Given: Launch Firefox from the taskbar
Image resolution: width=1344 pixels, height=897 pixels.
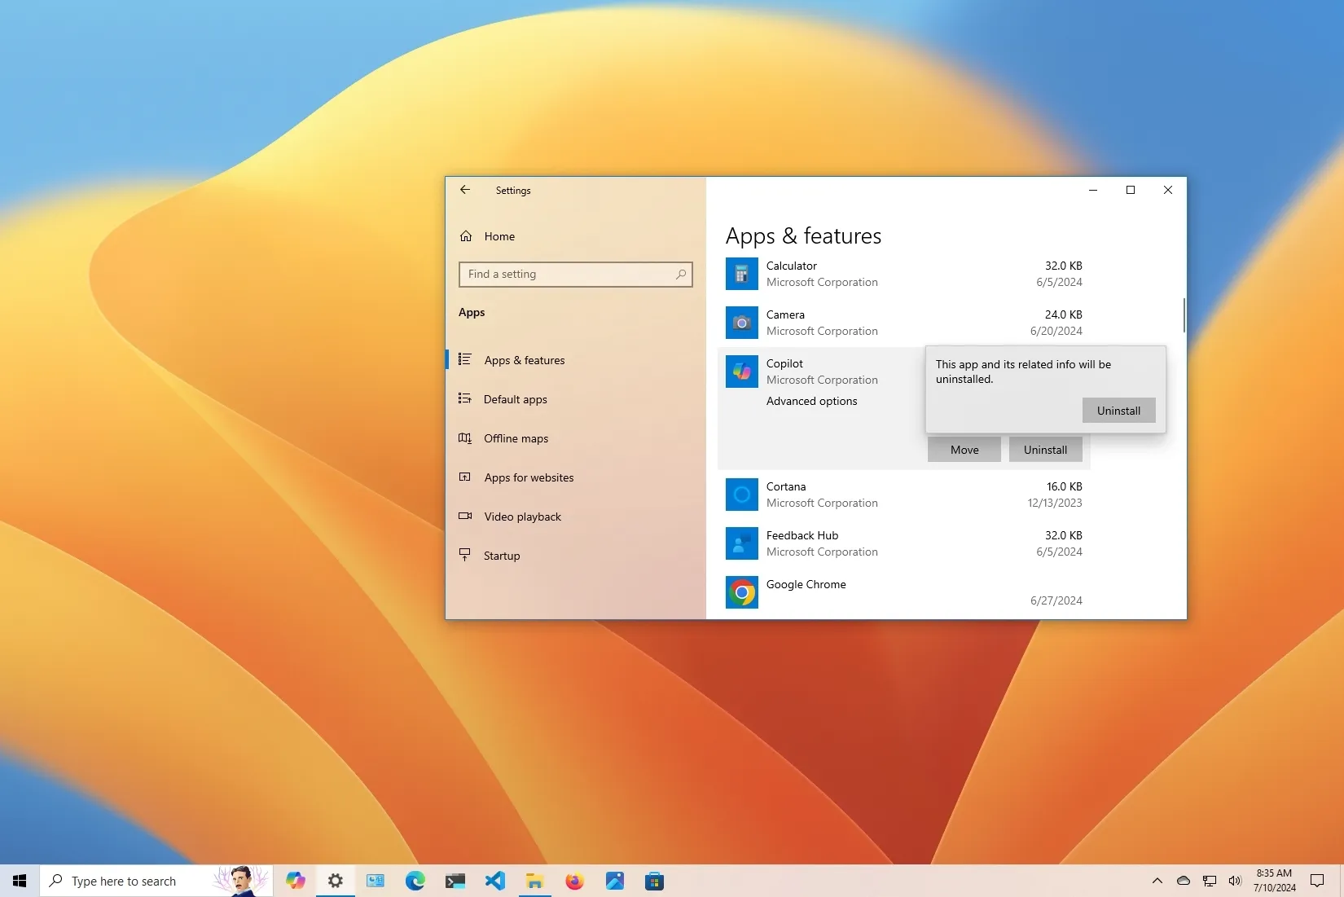Looking at the screenshot, I should tap(574, 881).
